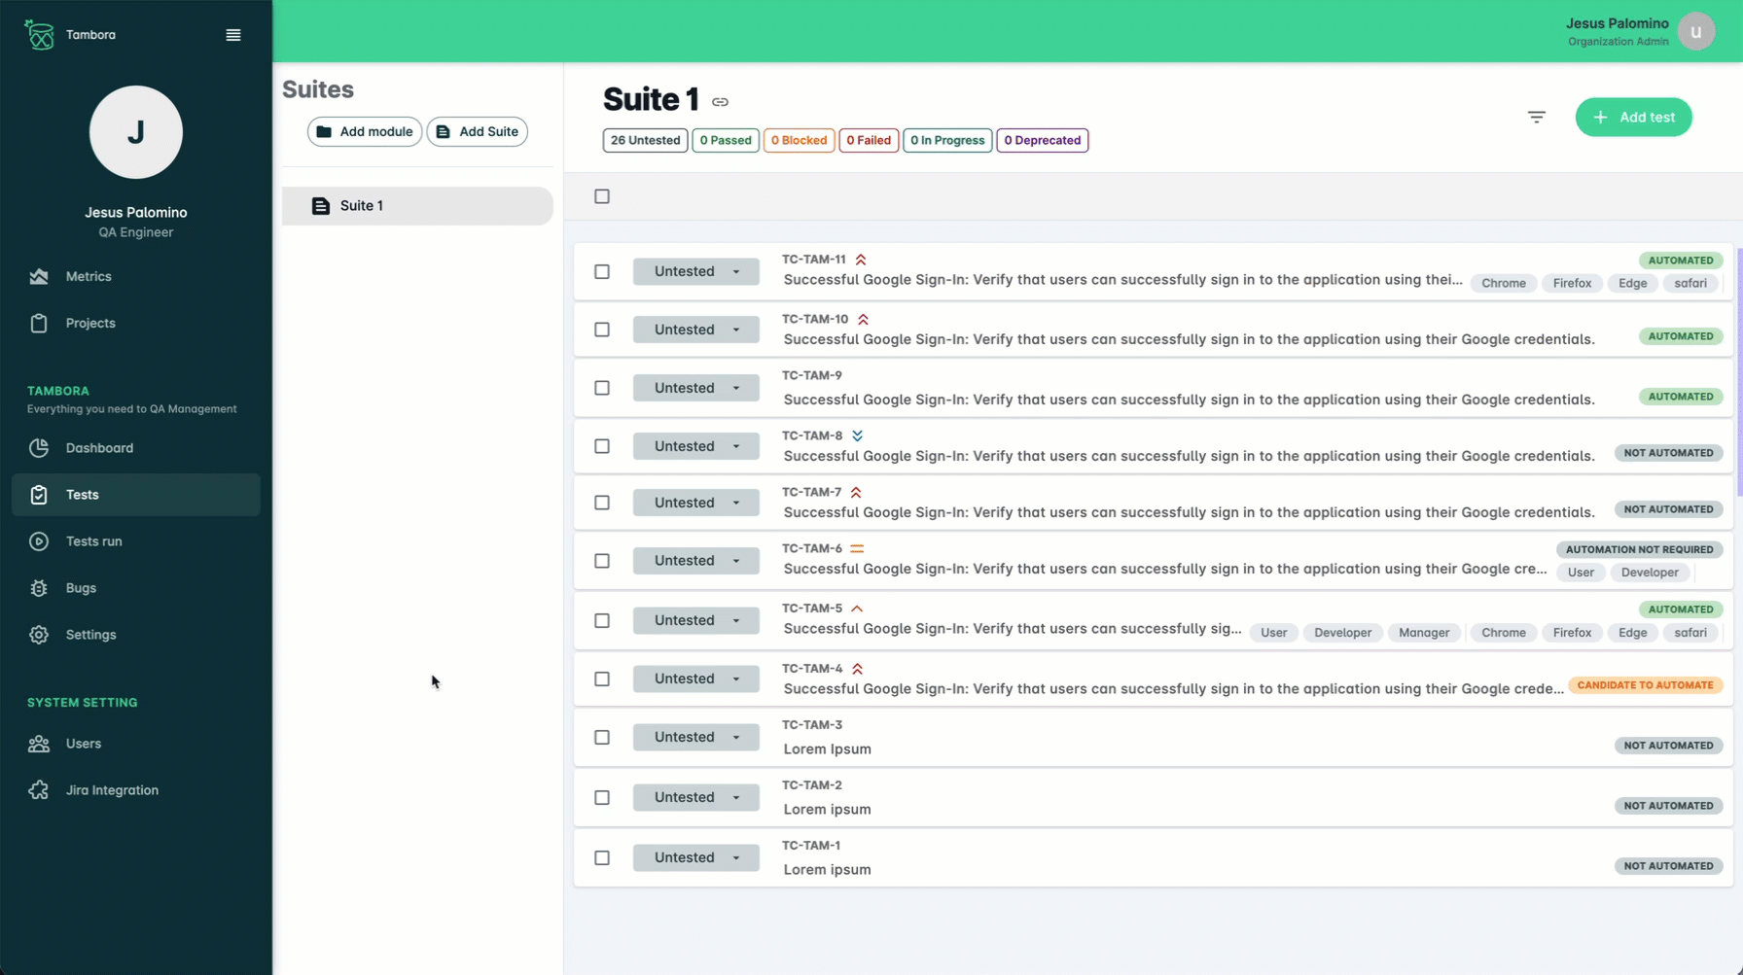Check the TC-TAM-10 row checkbox

[x=602, y=330]
